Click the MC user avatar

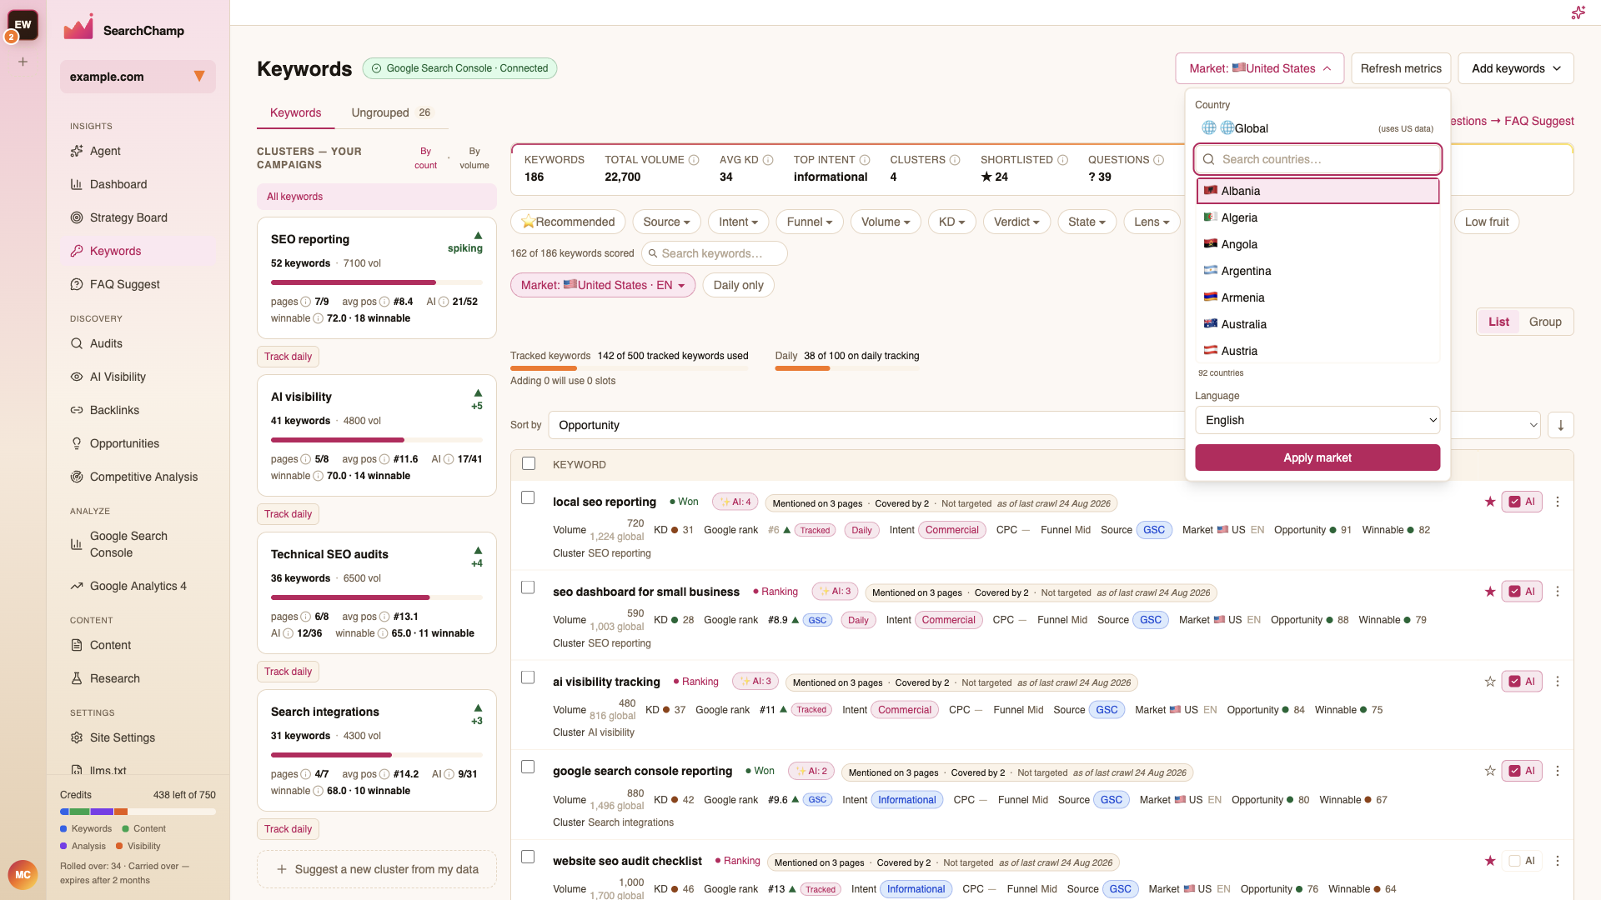(x=23, y=874)
